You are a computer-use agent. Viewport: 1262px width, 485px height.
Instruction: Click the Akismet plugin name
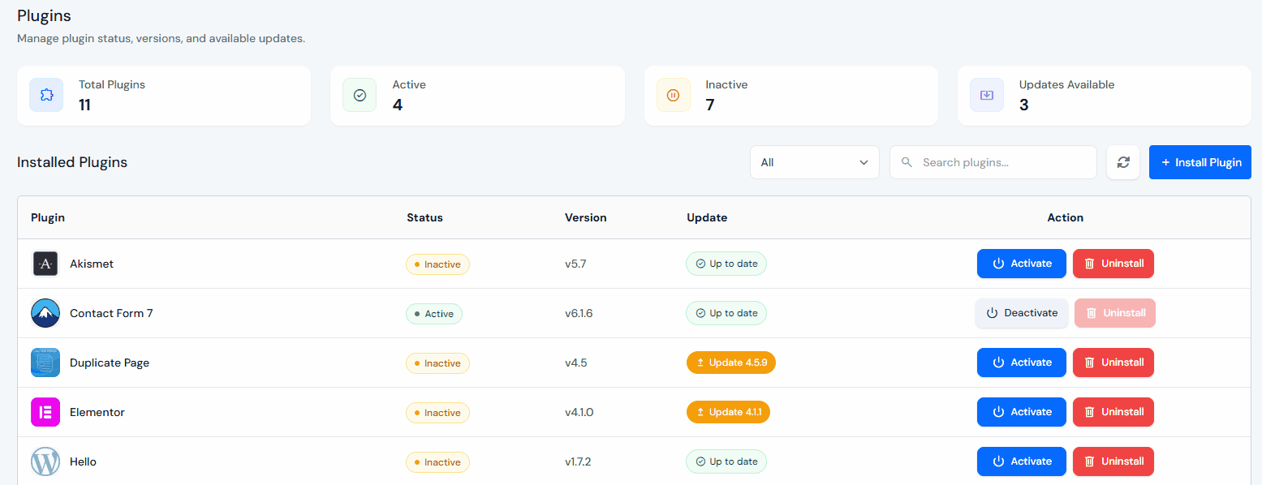coord(92,264)
